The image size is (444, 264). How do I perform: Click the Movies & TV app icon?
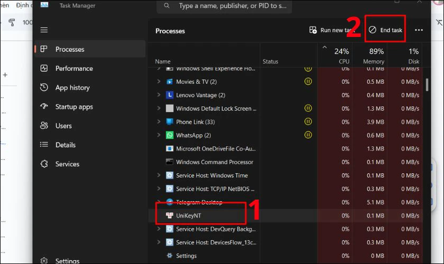[169, 82]
